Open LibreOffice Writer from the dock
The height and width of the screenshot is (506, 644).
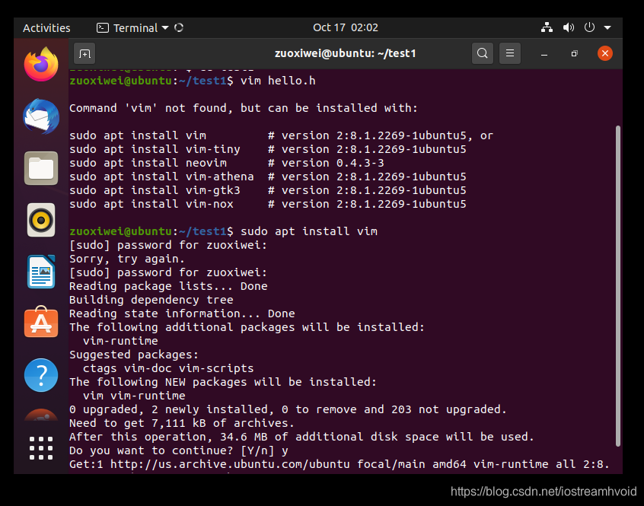coord(41,272)
